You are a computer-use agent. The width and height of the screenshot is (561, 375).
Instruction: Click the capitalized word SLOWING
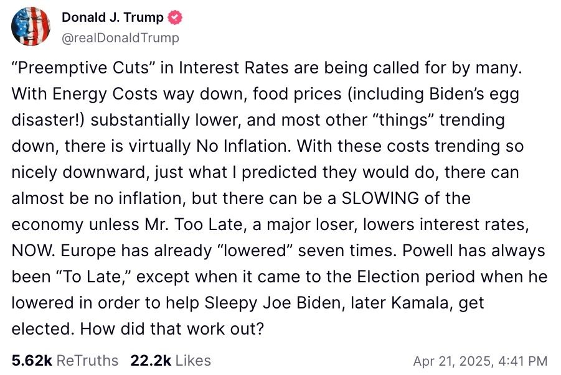[380, 198]
